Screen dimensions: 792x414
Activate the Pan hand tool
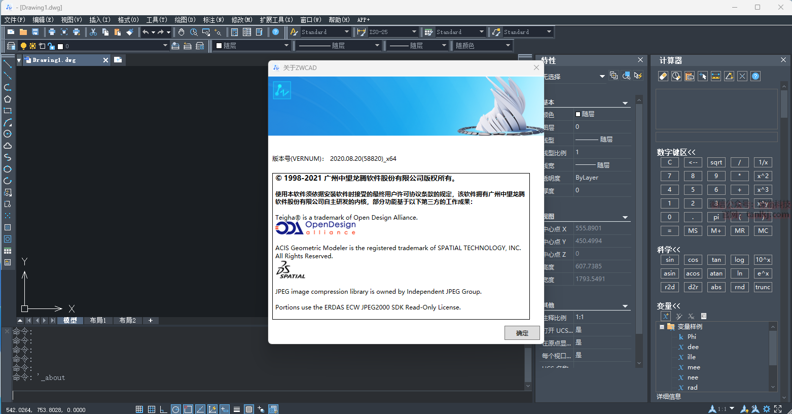coord(182,32)
